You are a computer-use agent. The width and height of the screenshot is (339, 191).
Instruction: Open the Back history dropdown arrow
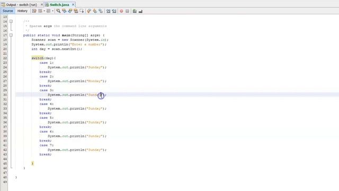[44, 11]
